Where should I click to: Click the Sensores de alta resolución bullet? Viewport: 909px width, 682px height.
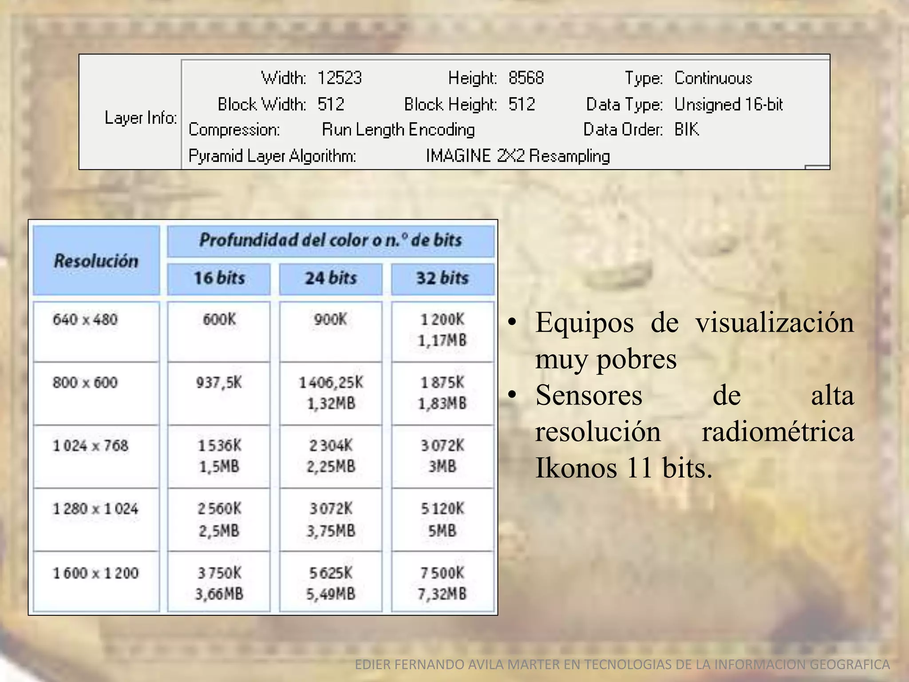(x=681, y=432)
